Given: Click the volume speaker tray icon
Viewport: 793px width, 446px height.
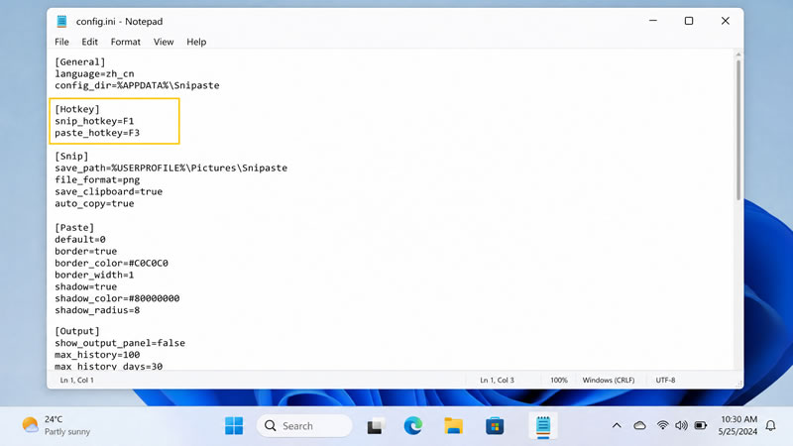Looking at the screenshot, I should coord(681,426).
